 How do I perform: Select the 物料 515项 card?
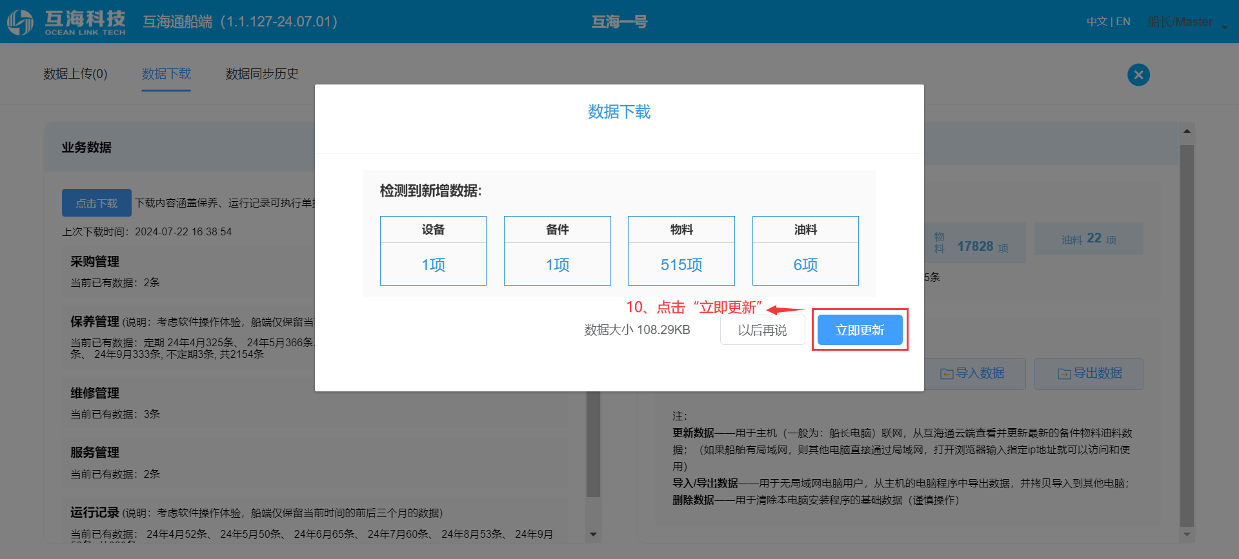click(x=681, y=251)
